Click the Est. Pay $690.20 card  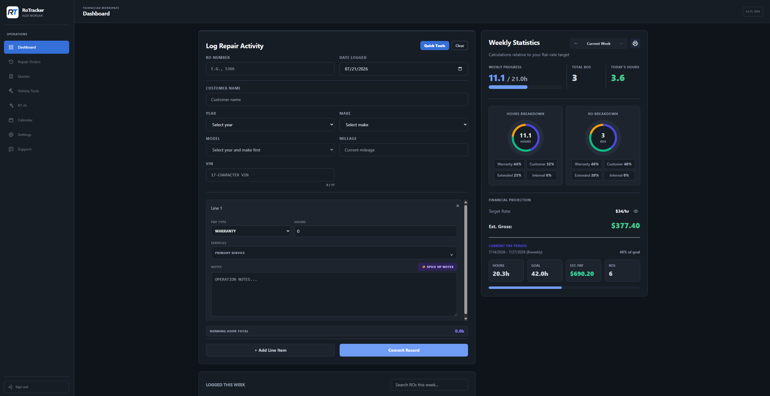[583, 270]
